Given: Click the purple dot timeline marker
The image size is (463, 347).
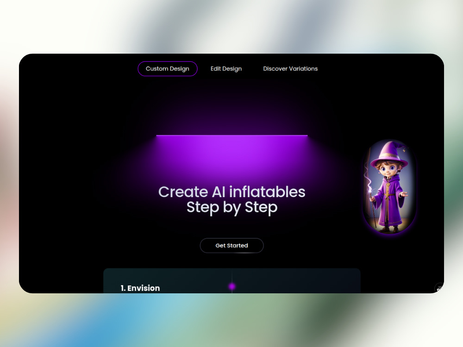Looking at the screenshot, I should tap(232, 286).
